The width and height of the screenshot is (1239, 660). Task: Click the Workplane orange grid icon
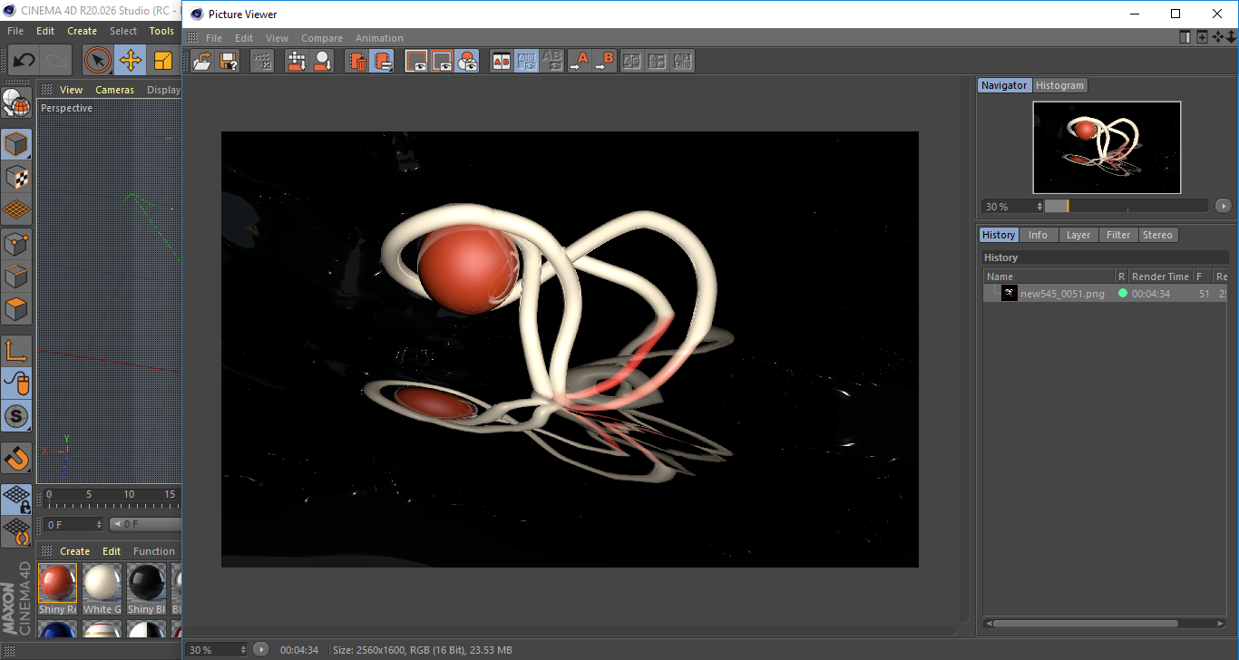16,210
